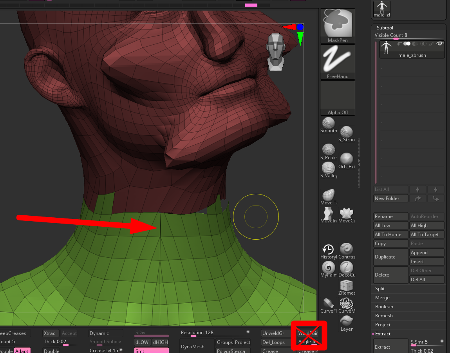Click All High button
This screenshot has width=450, height=353.
tap(427, 226)
